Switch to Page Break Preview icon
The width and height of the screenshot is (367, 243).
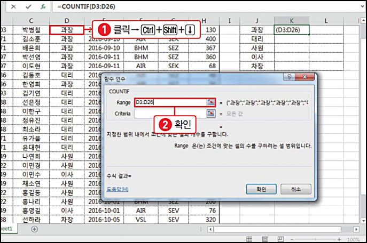280,239
